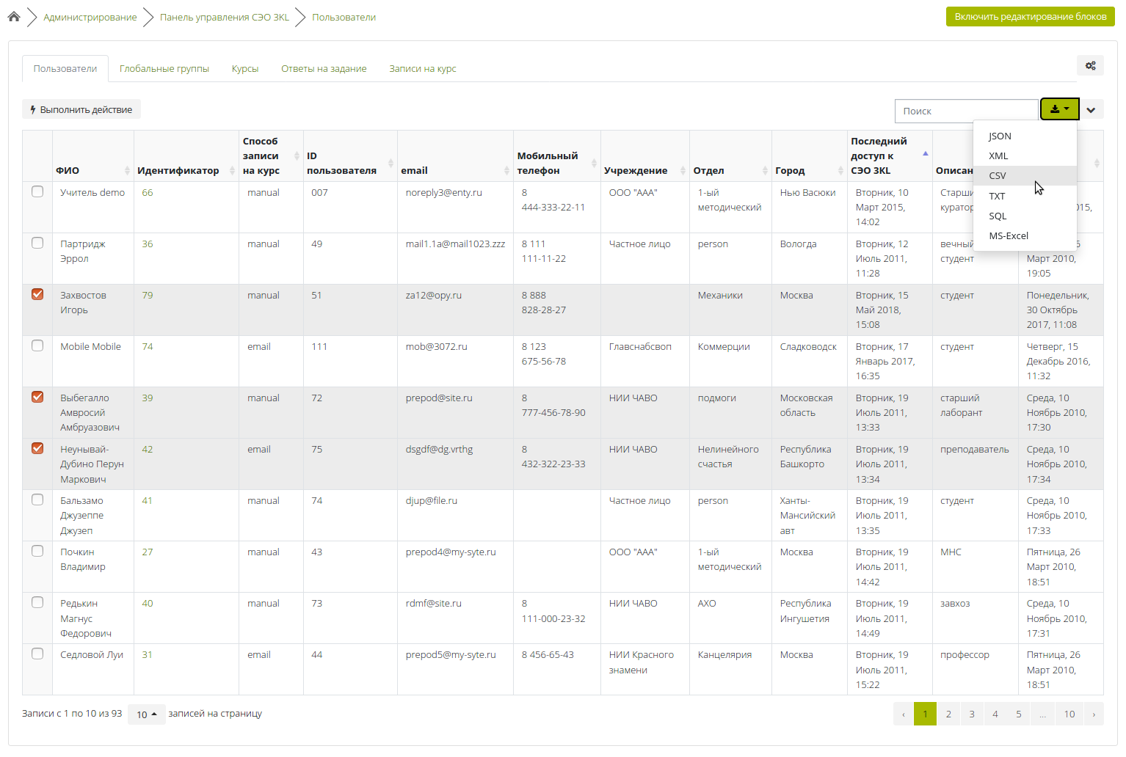Screen dimensions: 1126x757
Task: Open identifier 79 link
Action: coord(148,295)
